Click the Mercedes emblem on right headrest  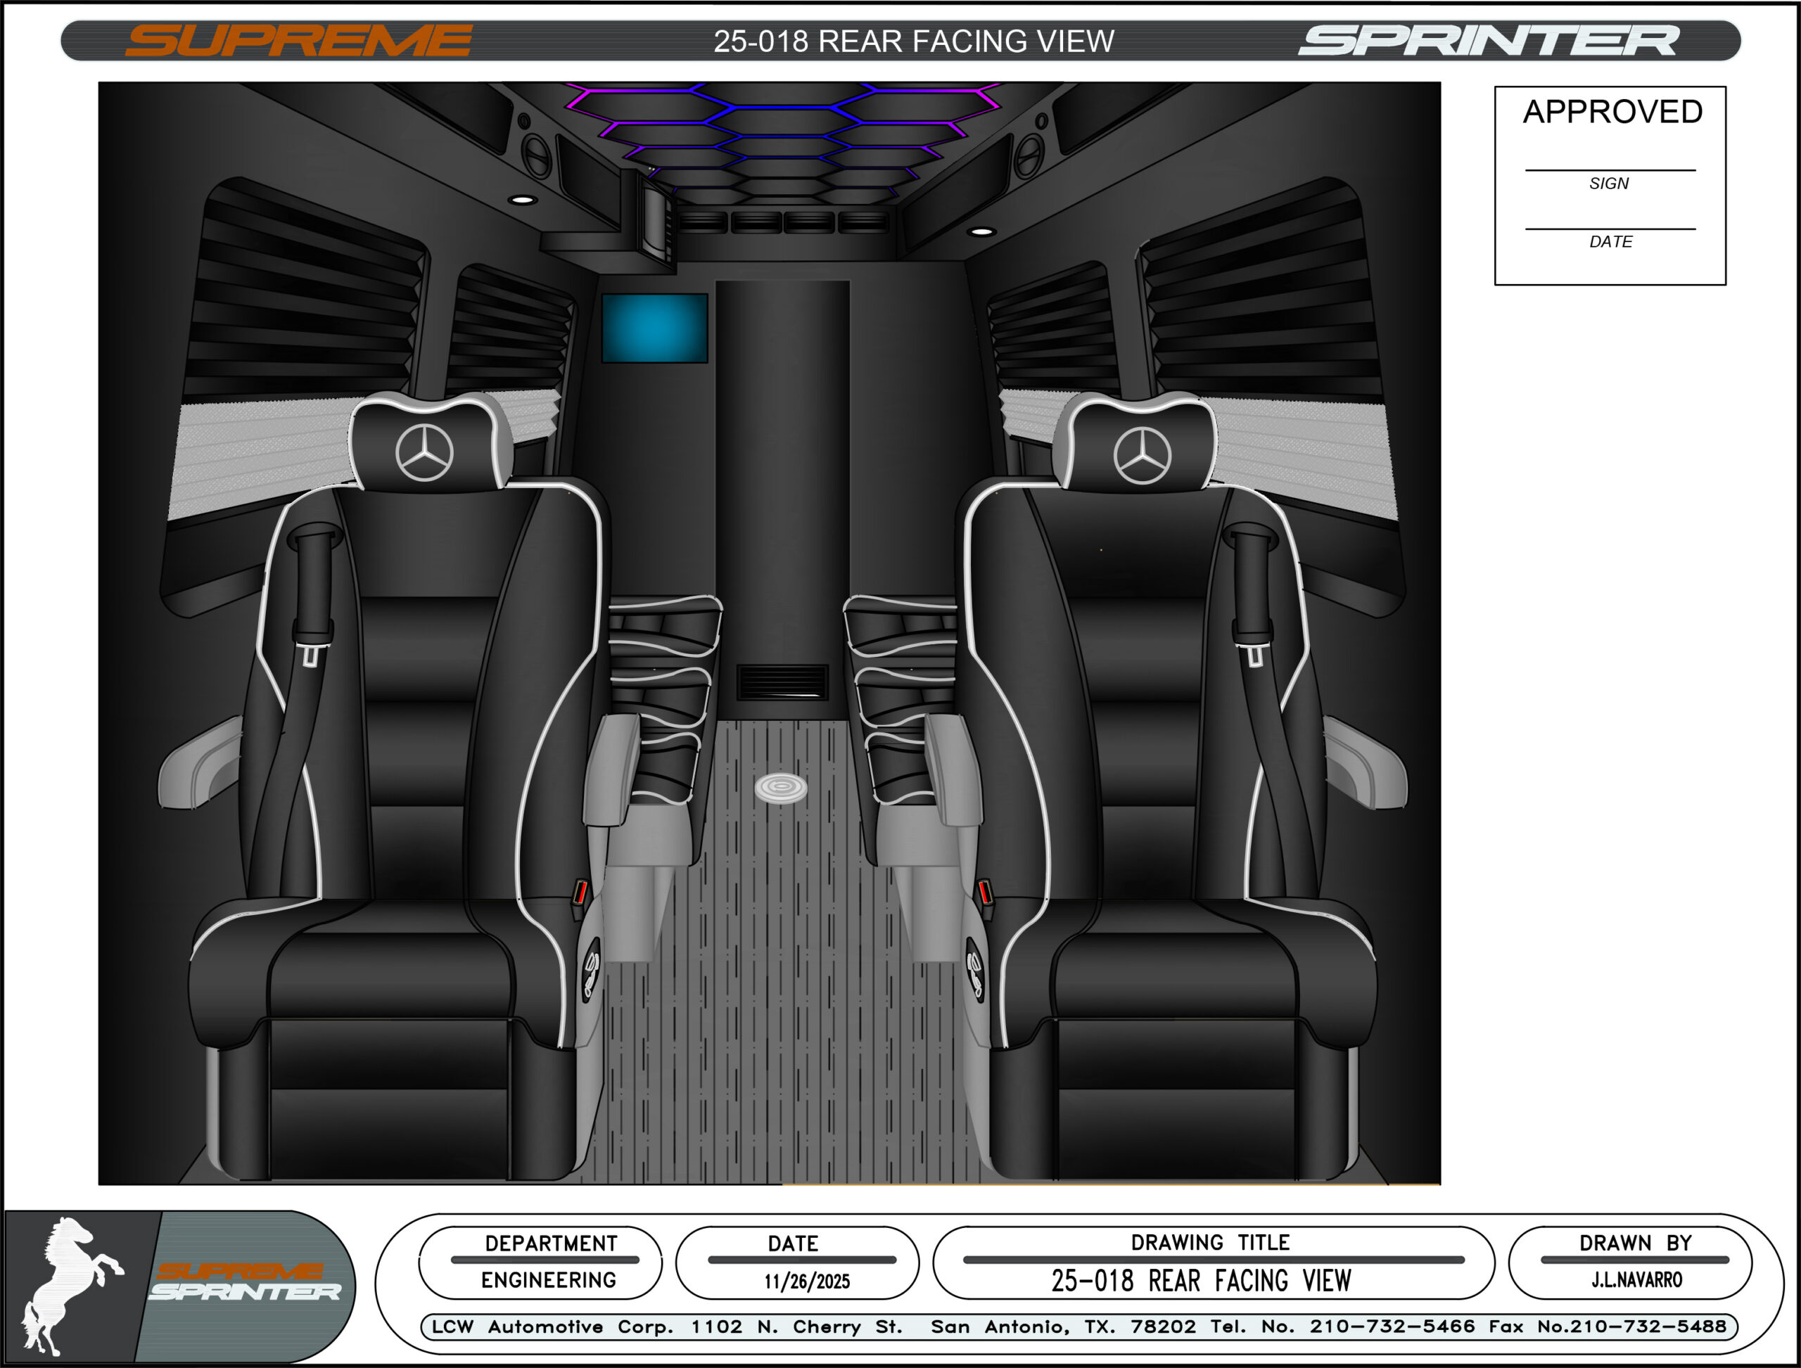click(x=1142, y=455)
